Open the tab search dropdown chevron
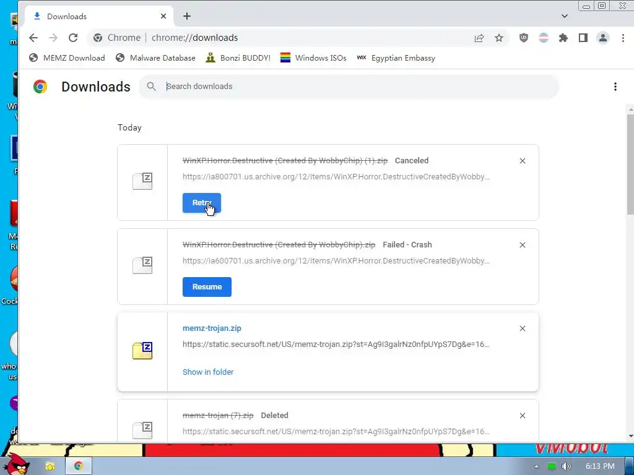This screenshot has height=475, width=634. [x=565, y=16]
